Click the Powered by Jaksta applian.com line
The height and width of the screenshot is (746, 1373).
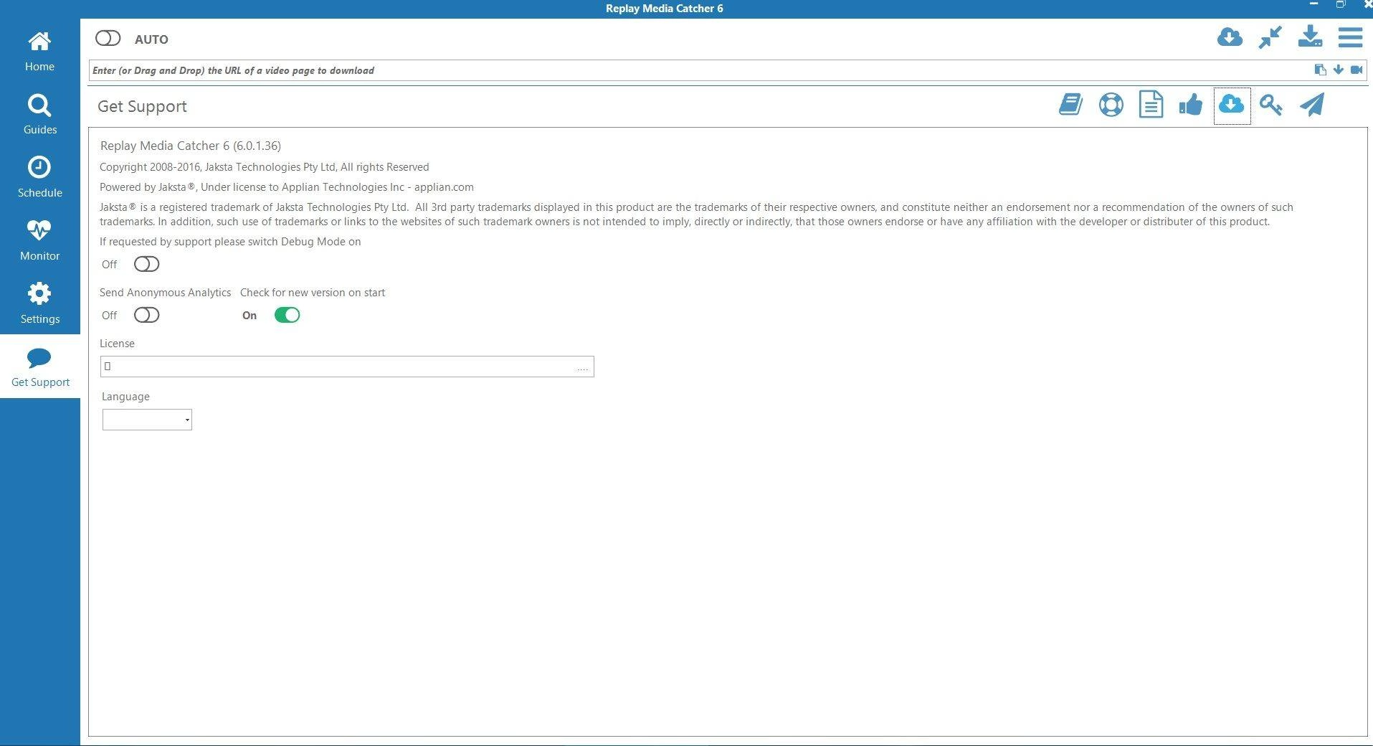(x=287, y=187)
